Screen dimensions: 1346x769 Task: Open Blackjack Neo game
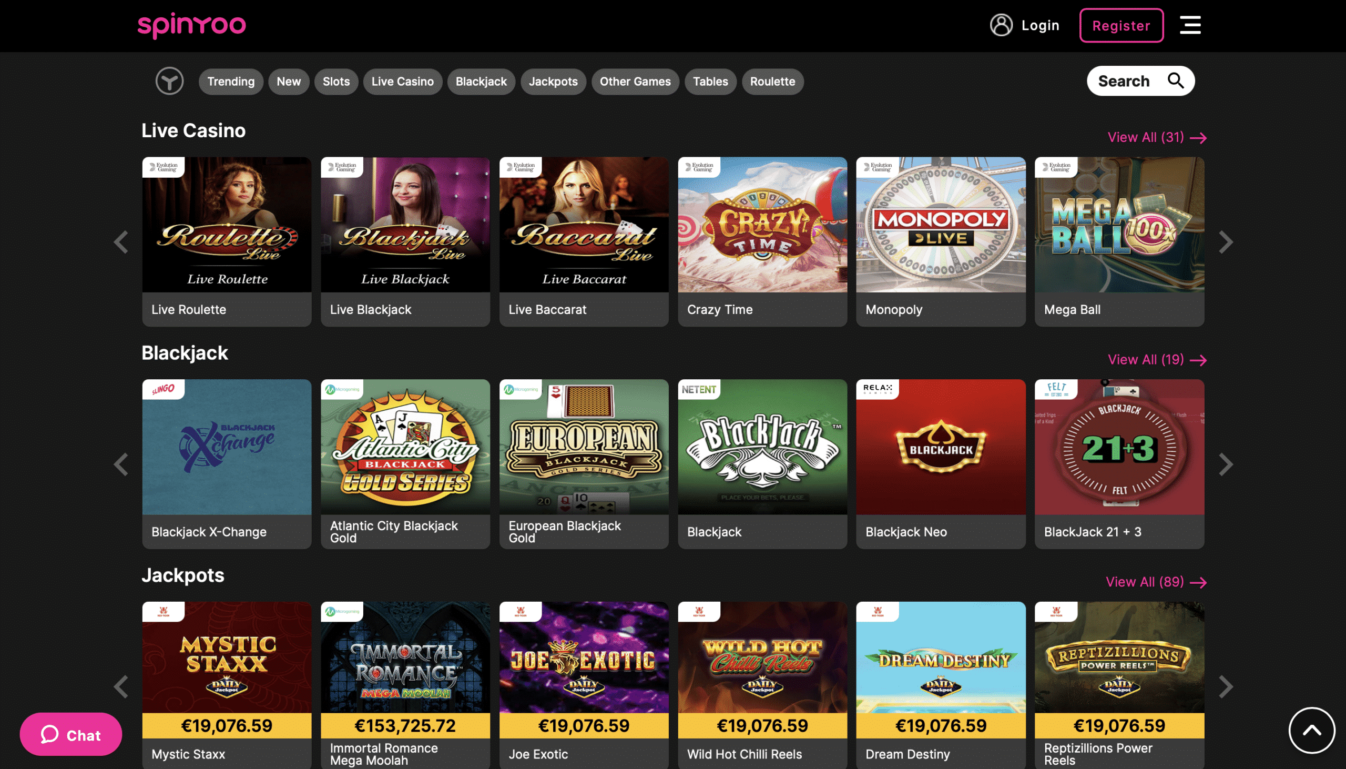[x=941, y=464]
